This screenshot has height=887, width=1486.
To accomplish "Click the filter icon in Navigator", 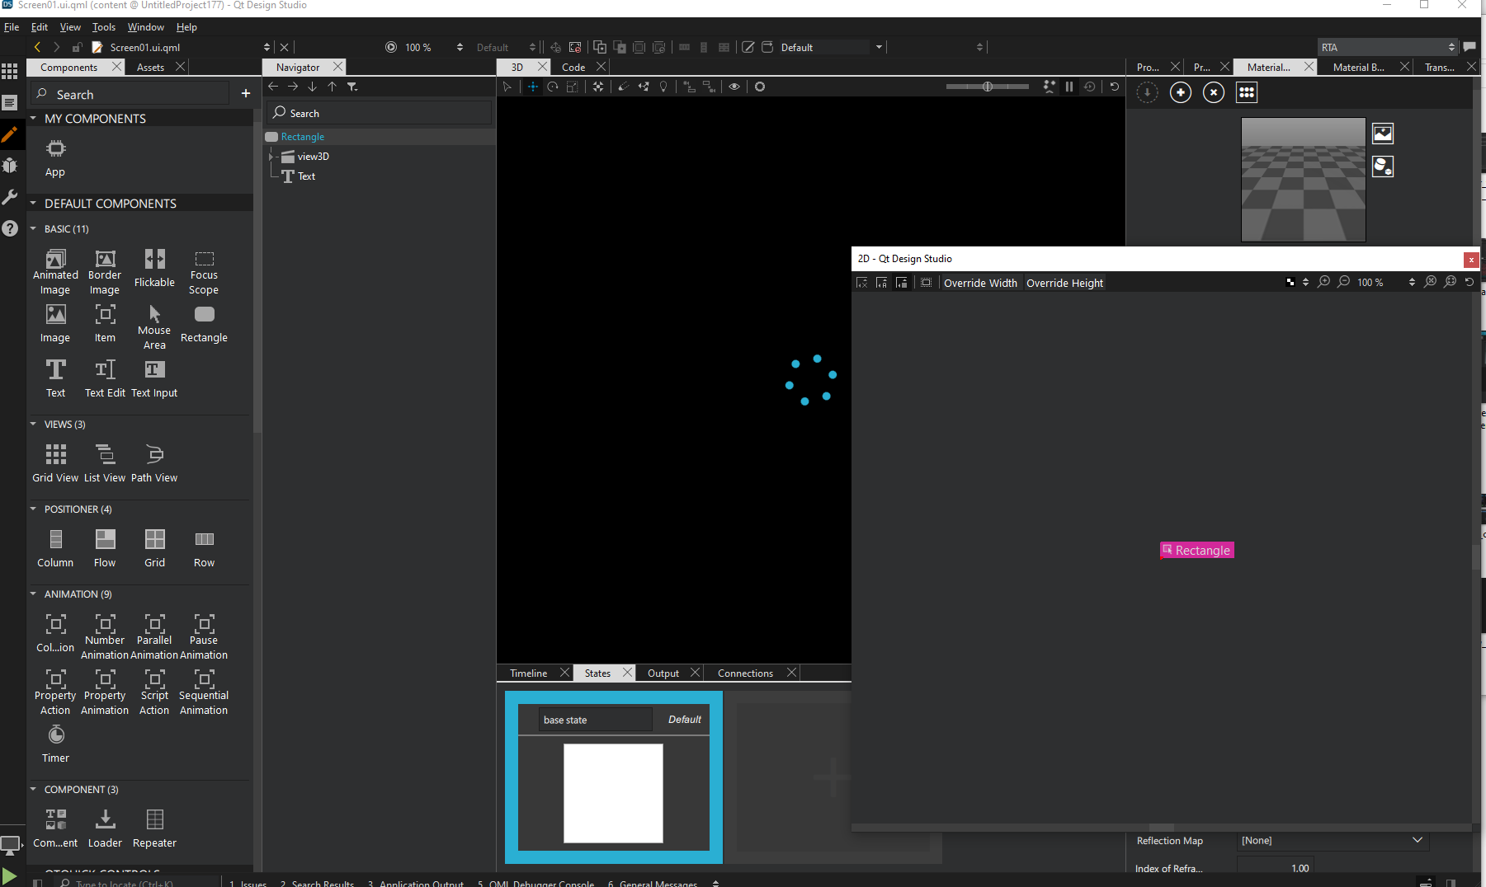I will 352,87.
